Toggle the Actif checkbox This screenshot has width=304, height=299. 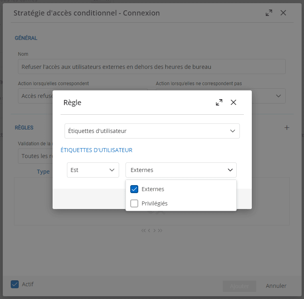coord(15,284)
